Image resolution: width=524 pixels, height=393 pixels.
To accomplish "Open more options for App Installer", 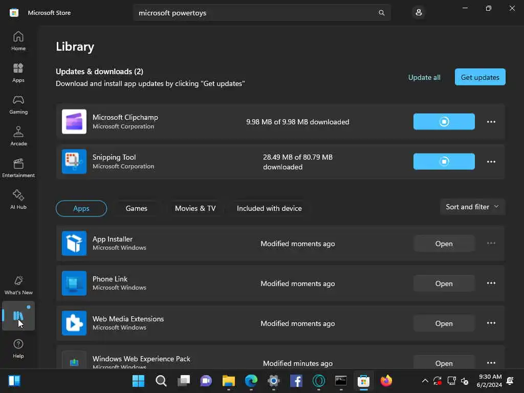I will click(491, 243).
